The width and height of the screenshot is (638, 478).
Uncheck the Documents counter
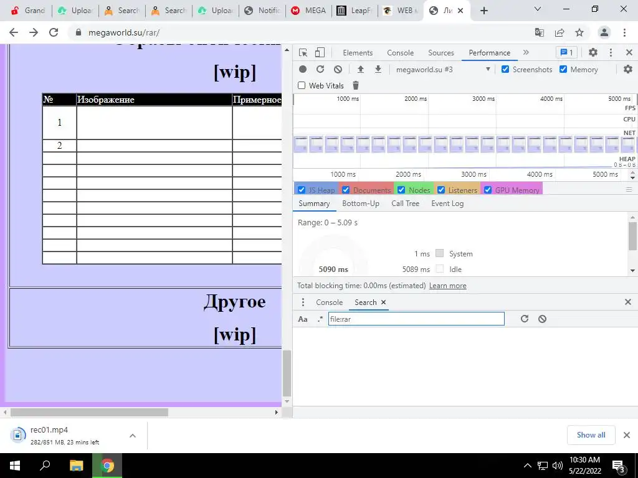(346, 190)
